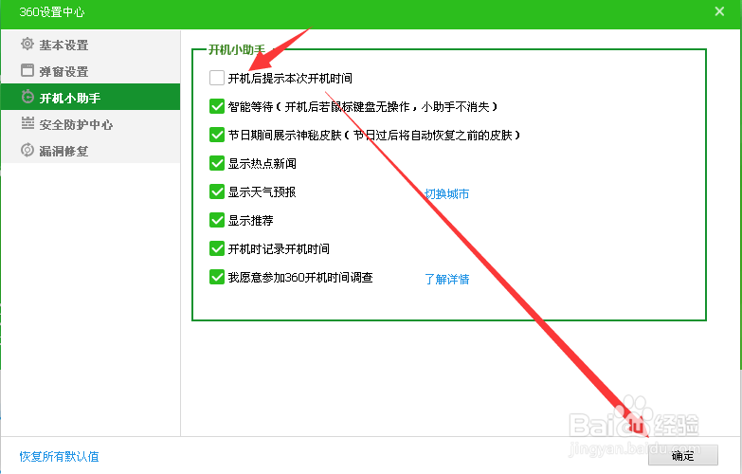Uncheck the 显示推荐 checkbox

pyautogui.click(x=217, y=220)
